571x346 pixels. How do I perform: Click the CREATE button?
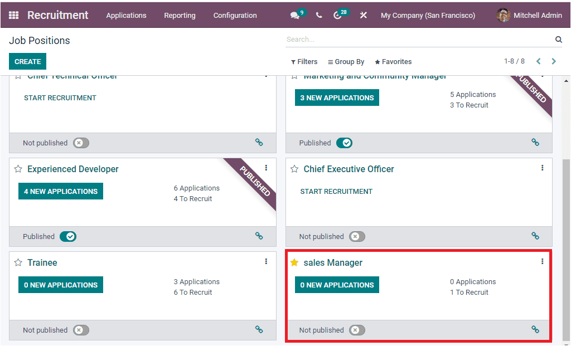[28, 61]
